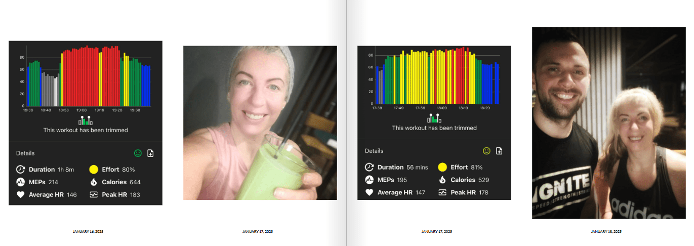Click the Details heading in the 1h 8m workout

point(25,153)
